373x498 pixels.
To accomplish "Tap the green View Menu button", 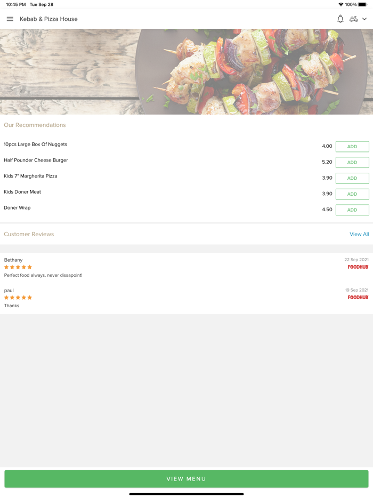I will (186, 479).
